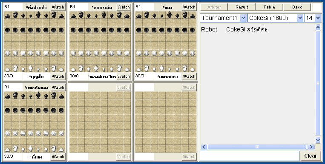
Task: Open the dropdown showing 14
Action: point(313,18)
